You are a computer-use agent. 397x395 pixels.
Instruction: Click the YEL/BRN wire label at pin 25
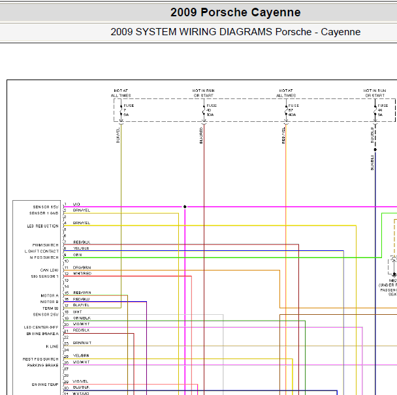pyautogui.click(x=81, y=356)
